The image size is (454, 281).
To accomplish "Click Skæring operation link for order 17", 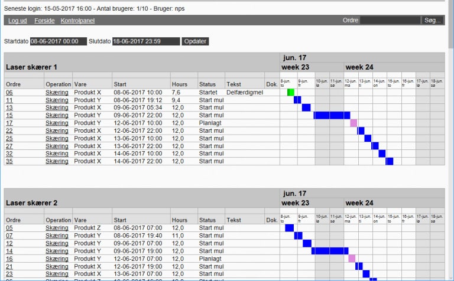I will (x=57, y=123).
